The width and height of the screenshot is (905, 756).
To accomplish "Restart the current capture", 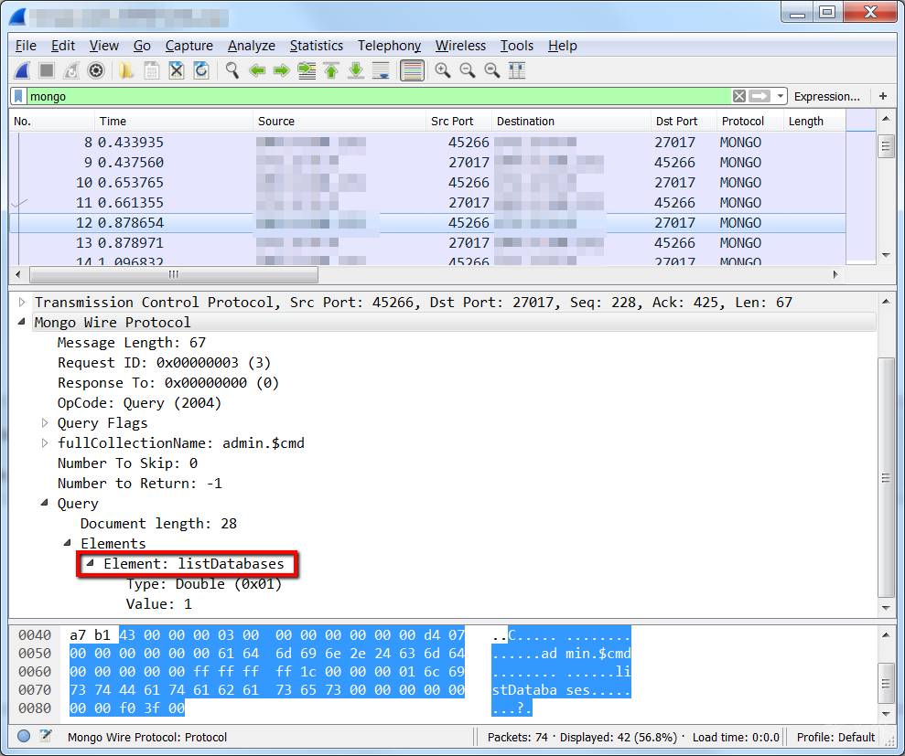I will [71, 71].
